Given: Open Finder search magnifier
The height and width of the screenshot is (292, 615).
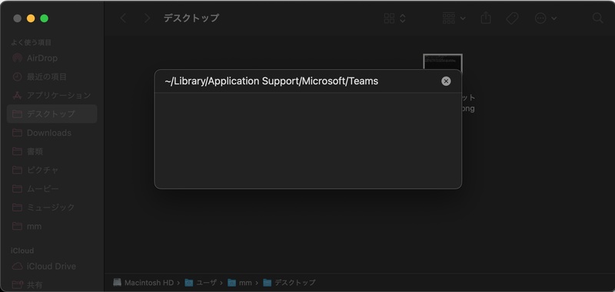Looking at the screenshot, I should tap(597, 18).
